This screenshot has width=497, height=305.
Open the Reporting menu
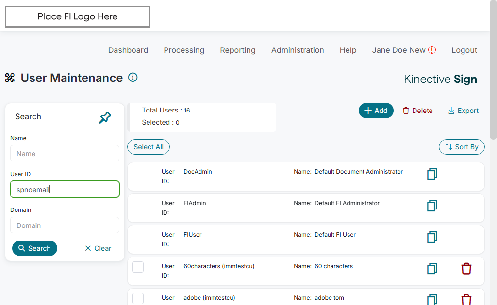[238, 50]
